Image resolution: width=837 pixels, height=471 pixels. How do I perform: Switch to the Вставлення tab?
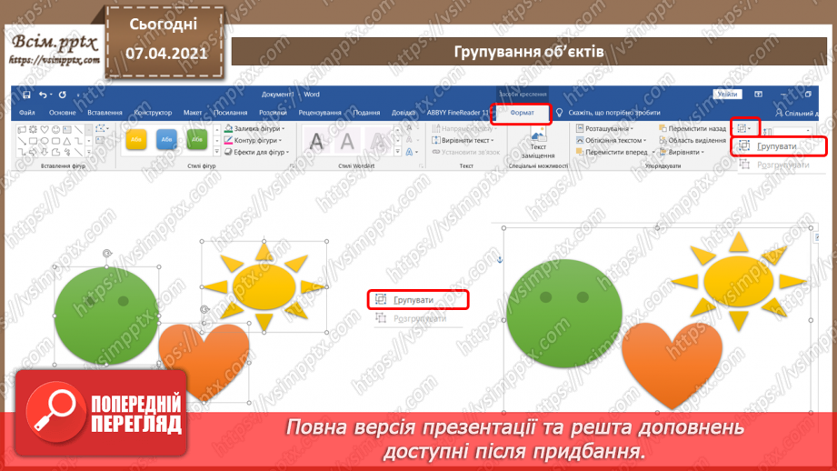coord(105,113)
